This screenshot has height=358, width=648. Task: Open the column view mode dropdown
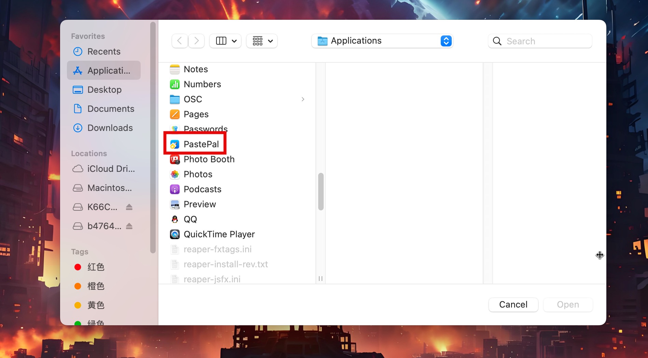tap(225, 41)
